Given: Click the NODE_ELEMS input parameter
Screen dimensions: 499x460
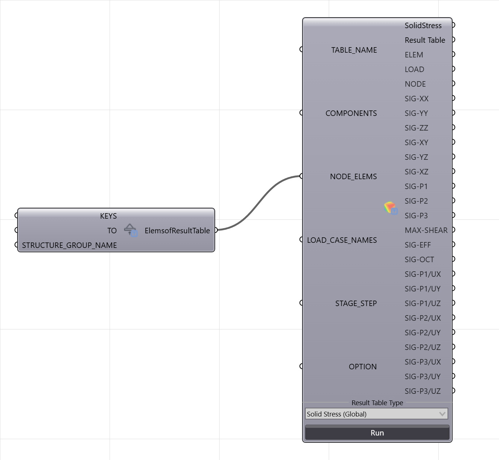Looking at the screenshot, I should [x=353, y=176].
